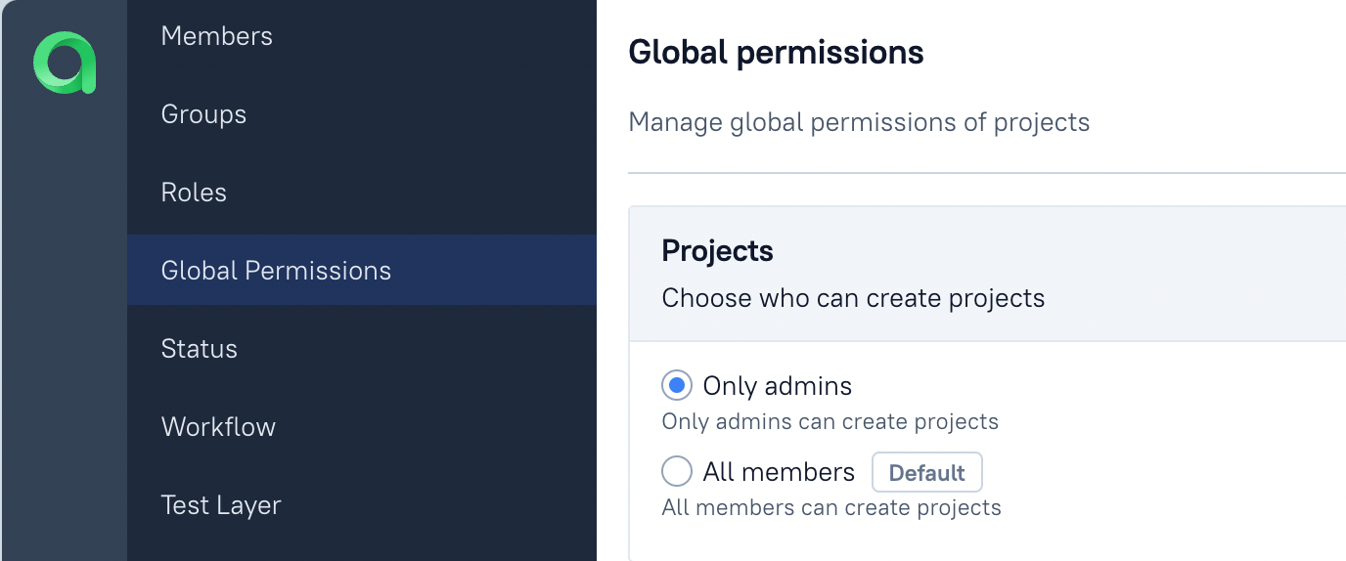Click the All members option label
The image size is (1346, 561).
[x=779, y=472]
